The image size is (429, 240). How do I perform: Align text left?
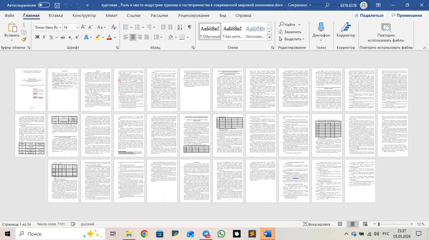pyautogui.click(x=126, y=37)
